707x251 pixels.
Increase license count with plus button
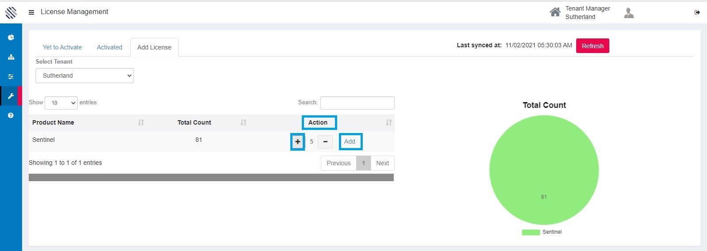[298, 142]
